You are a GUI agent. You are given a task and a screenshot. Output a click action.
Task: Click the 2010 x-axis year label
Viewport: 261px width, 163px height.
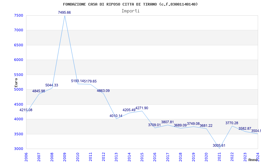78,157
